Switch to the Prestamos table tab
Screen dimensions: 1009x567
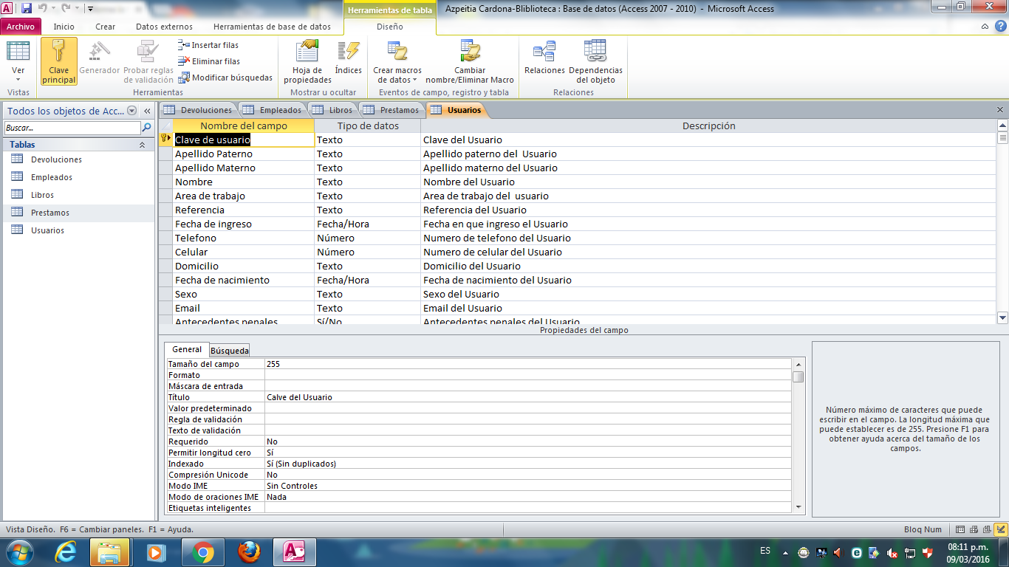(392, 110)
